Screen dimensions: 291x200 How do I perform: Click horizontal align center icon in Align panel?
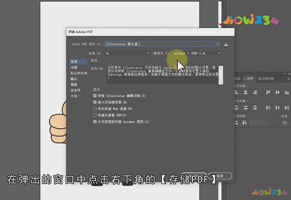pos(245,92)
